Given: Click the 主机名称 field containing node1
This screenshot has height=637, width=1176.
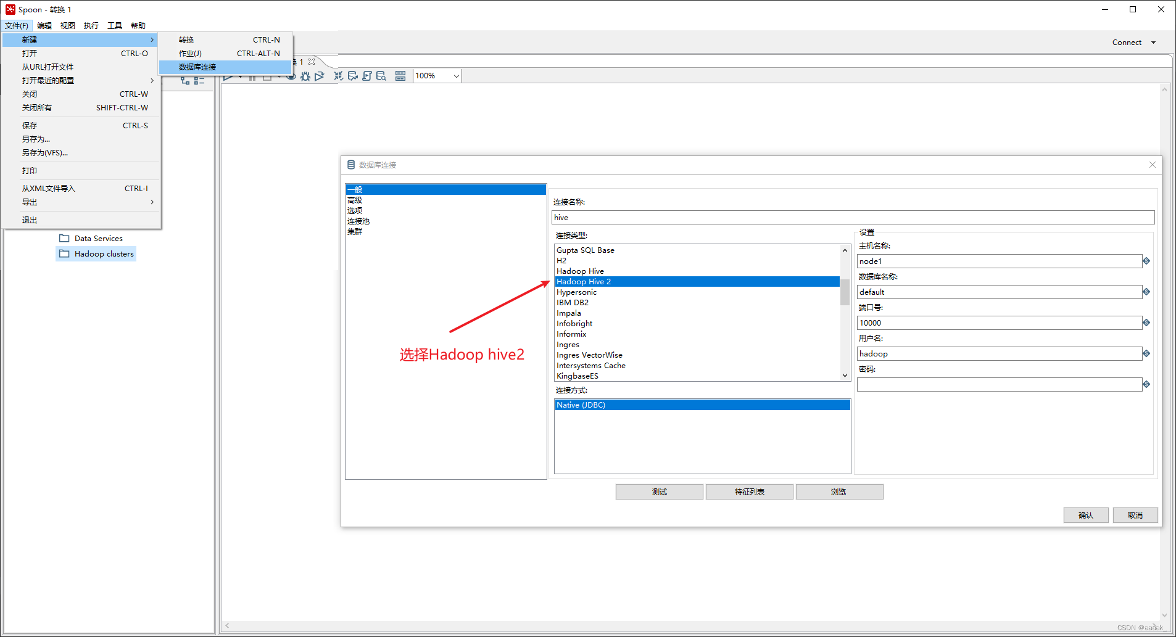Looking at the screenshot, I should click(x=1000, y=261).
